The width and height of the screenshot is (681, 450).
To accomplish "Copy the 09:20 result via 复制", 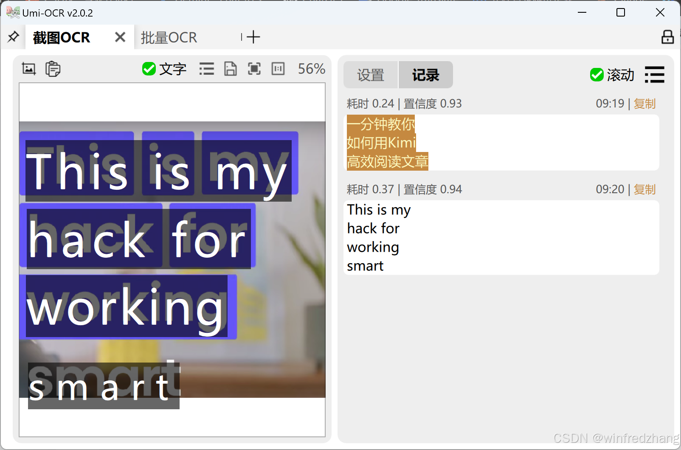I will point(644,189).
